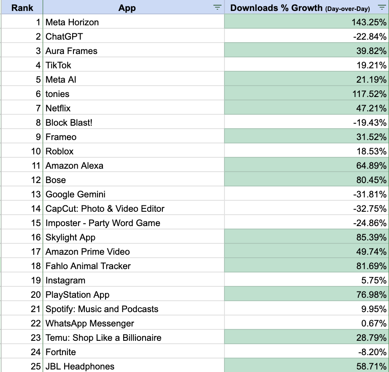389x372 pixels.
Task: Open the filter icon on the App column
Action: coord(216,8)
